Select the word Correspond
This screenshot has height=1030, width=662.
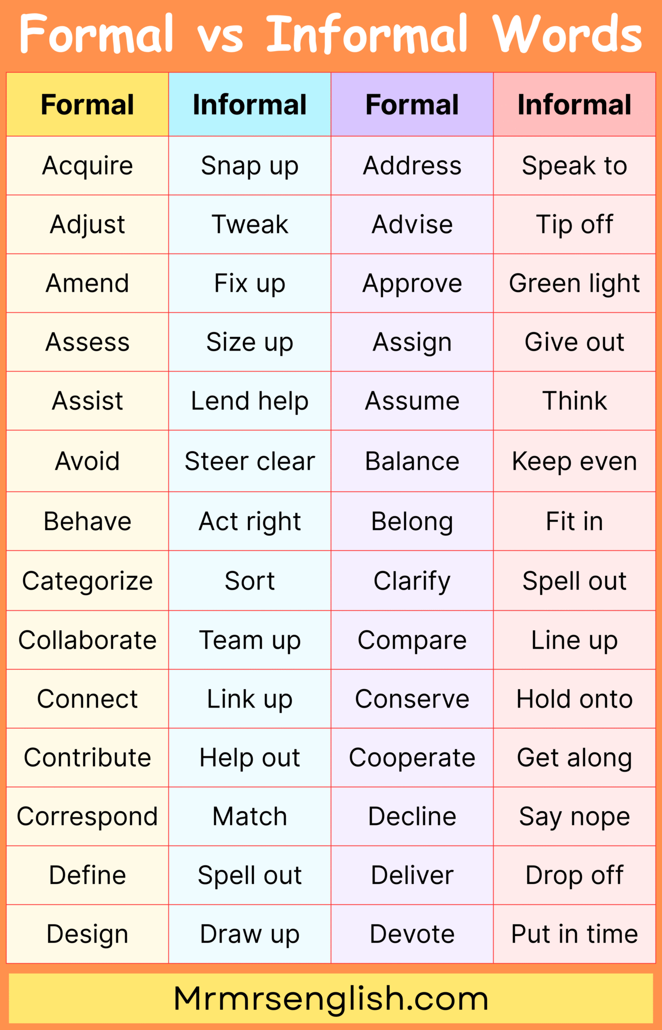tap(87, 817)
